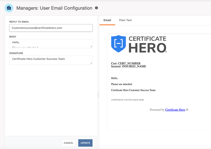Viewport: 211px width, 149px height.
Task: Switch to the Plain Text tab
Action: pos(125,20)
